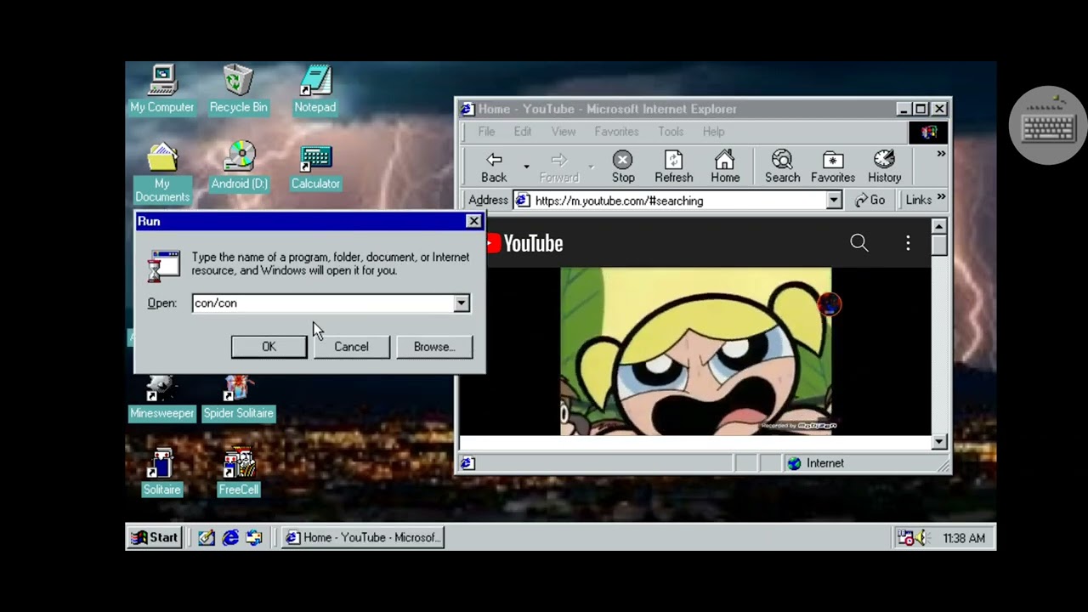The height and width of the screenshot is (612, 1088).
Task: Open the Edit menu
Action: [523, 132]
